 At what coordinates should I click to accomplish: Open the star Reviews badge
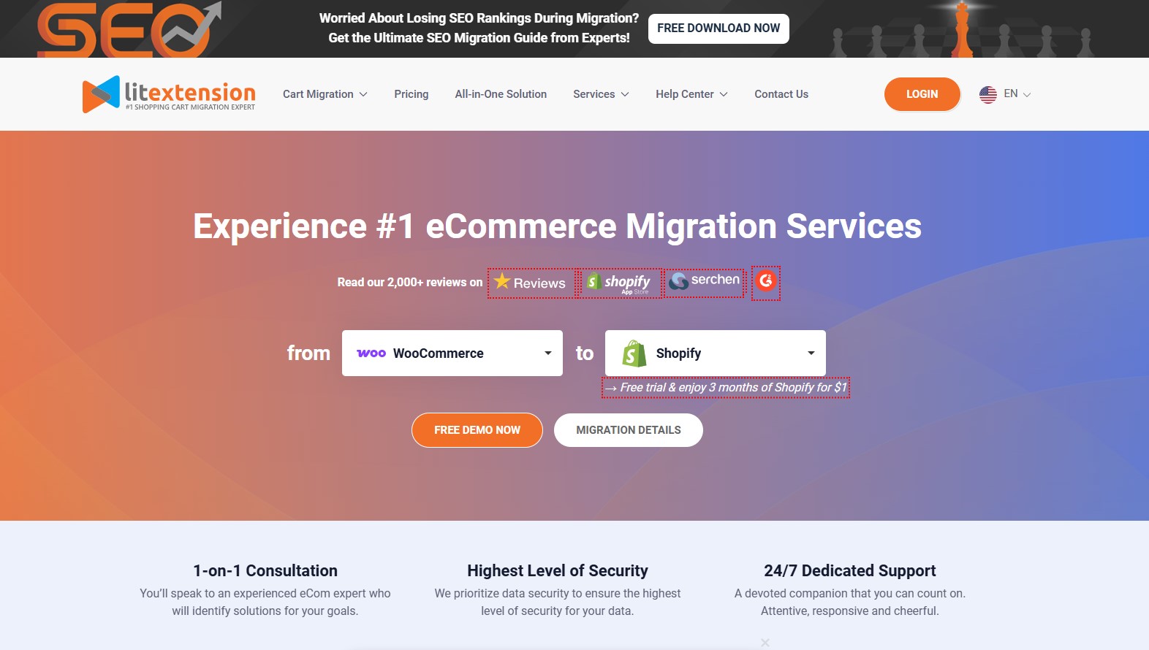[531, 283]
